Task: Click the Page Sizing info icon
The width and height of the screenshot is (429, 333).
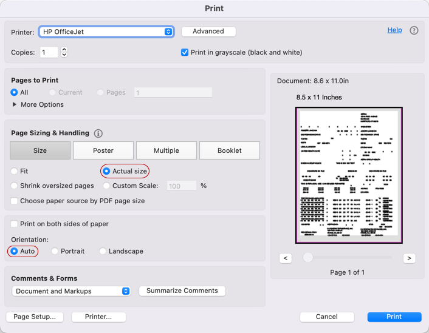Action: (x=98, y=133)
